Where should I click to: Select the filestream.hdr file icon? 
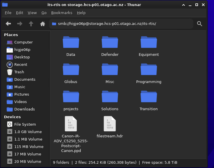(110, 124)
